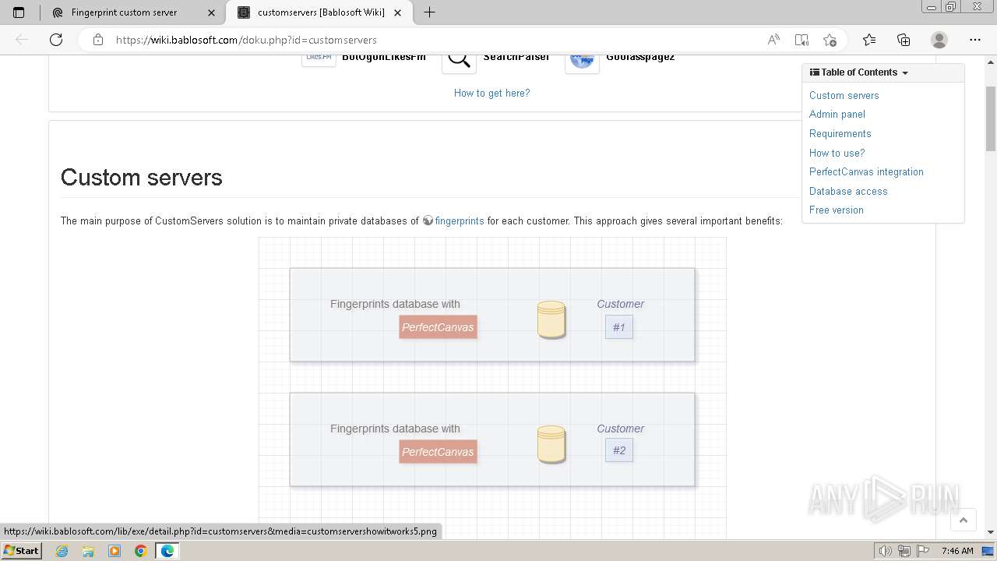Open the Favorites list
The width and height of the screenshot is (997, 561).
click(869, 40)
